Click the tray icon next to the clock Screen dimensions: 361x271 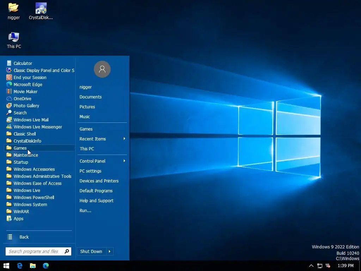click(328, 266)
